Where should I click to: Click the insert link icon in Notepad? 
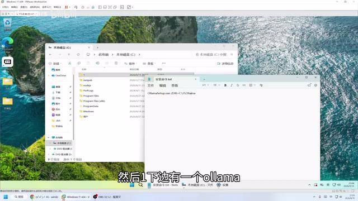click(244, 85)
